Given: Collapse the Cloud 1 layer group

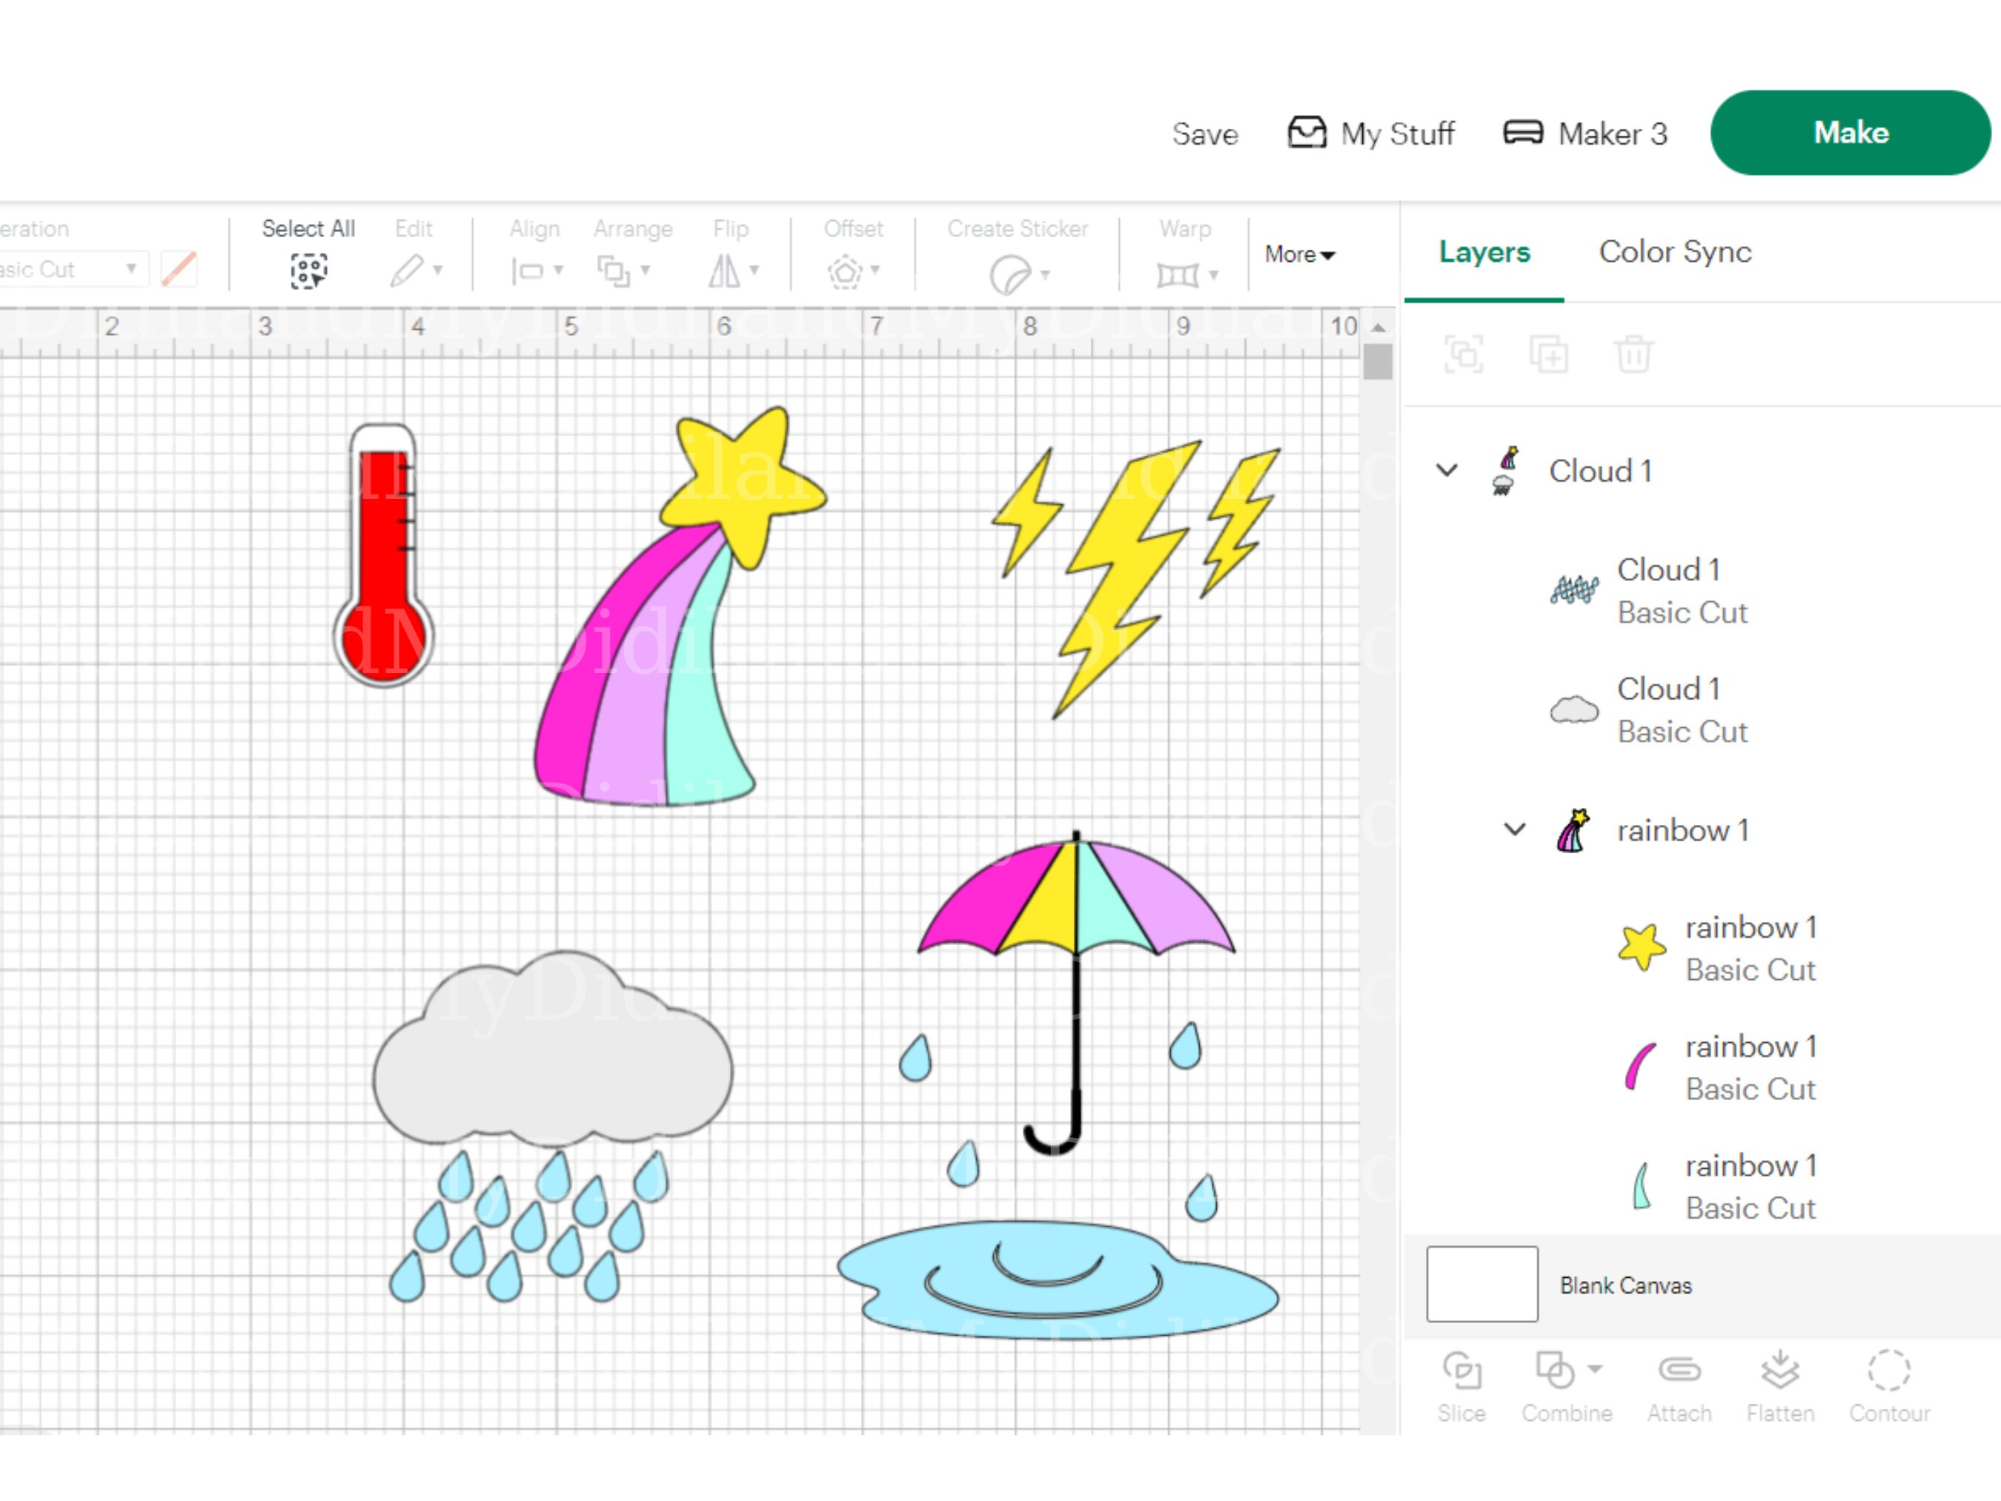Looking at the screenshot, I should tap(1447, 471).
